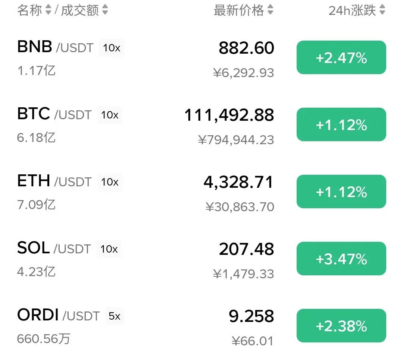Tap the ETH 10x leverage badge
The width and height of the screenshot is (403, 364).
coord(110,182)
